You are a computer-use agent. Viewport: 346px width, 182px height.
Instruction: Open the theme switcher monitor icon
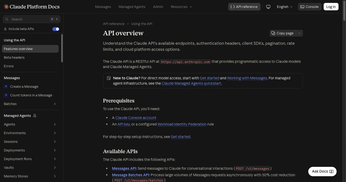[x=268, y=7]
